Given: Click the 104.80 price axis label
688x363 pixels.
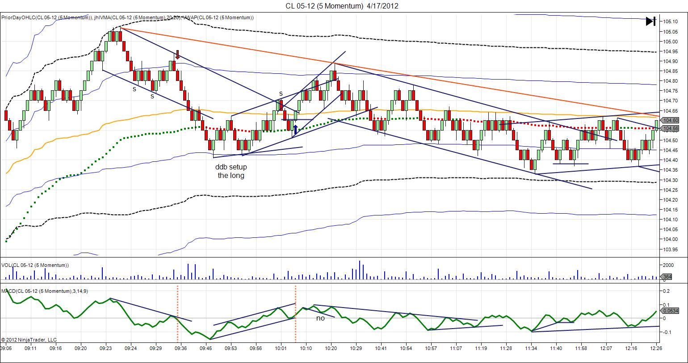Looking at the screenshot, I should pos(671,81).
